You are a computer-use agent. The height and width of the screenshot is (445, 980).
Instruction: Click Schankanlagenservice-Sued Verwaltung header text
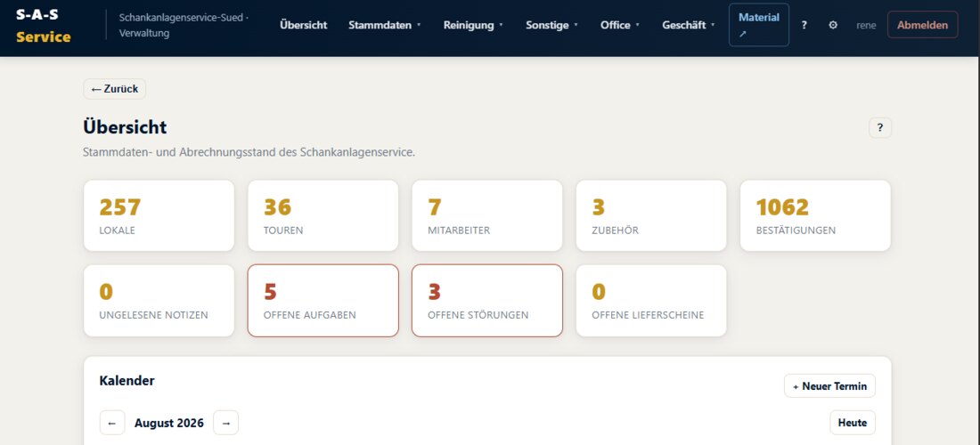point(184,25)
